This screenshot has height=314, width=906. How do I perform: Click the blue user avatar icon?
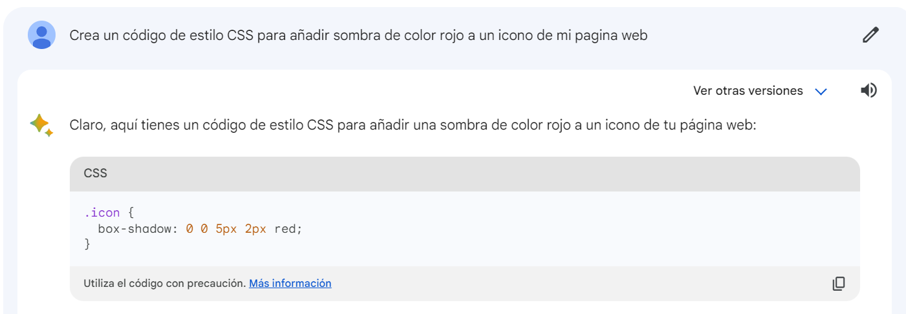click(41, 35)
